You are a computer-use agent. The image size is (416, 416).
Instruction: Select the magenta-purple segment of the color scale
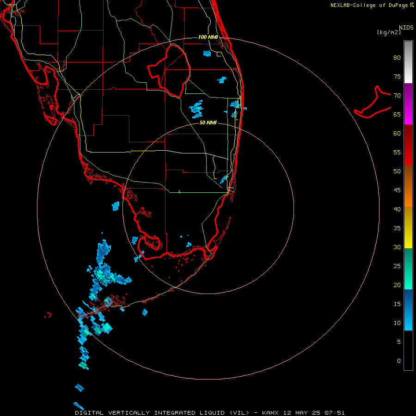[408, 104]
